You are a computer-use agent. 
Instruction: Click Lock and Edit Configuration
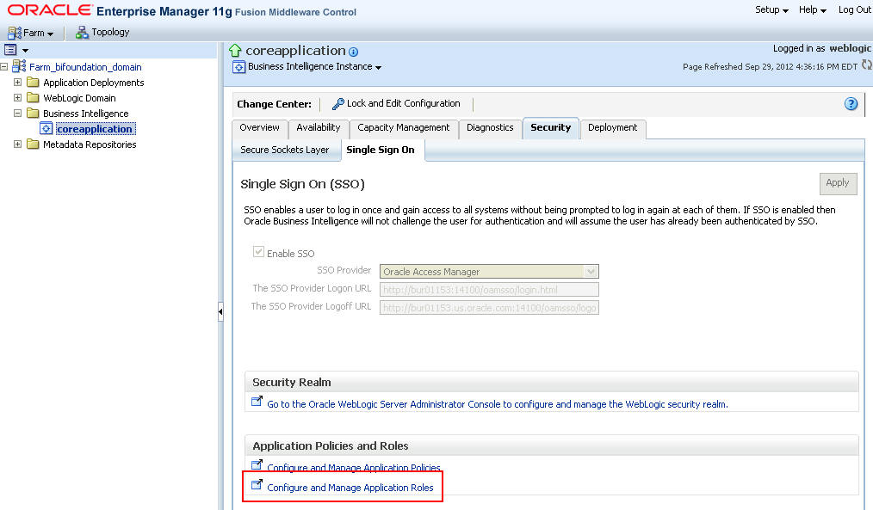point(403,103)
